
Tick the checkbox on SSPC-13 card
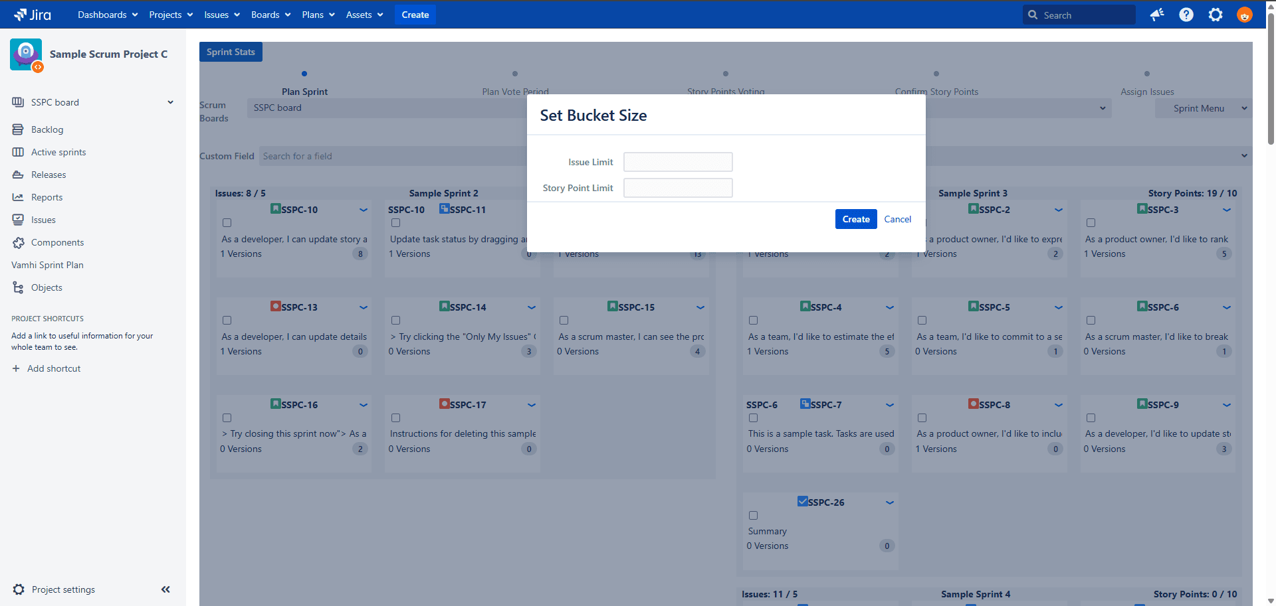click(x=227, y=321)
